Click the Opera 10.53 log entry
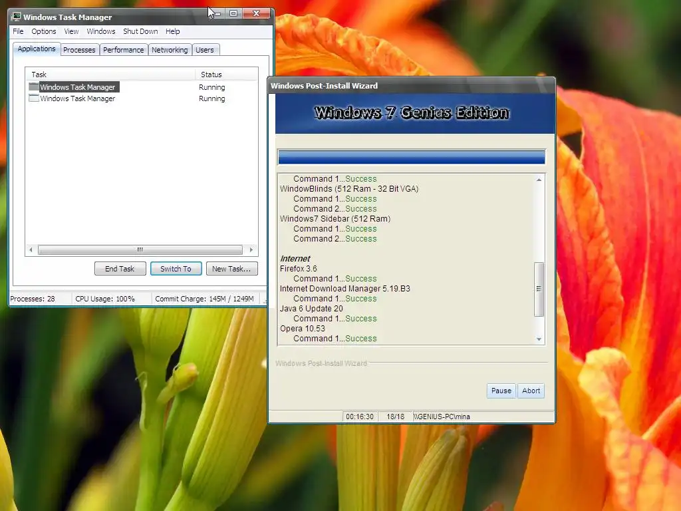This screenshot has width=681, height=511. click(x=303, y=329)
